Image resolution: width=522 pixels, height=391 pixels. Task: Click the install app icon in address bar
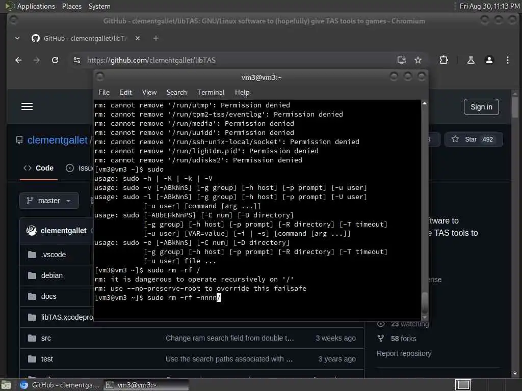click(x=402, y=60)
